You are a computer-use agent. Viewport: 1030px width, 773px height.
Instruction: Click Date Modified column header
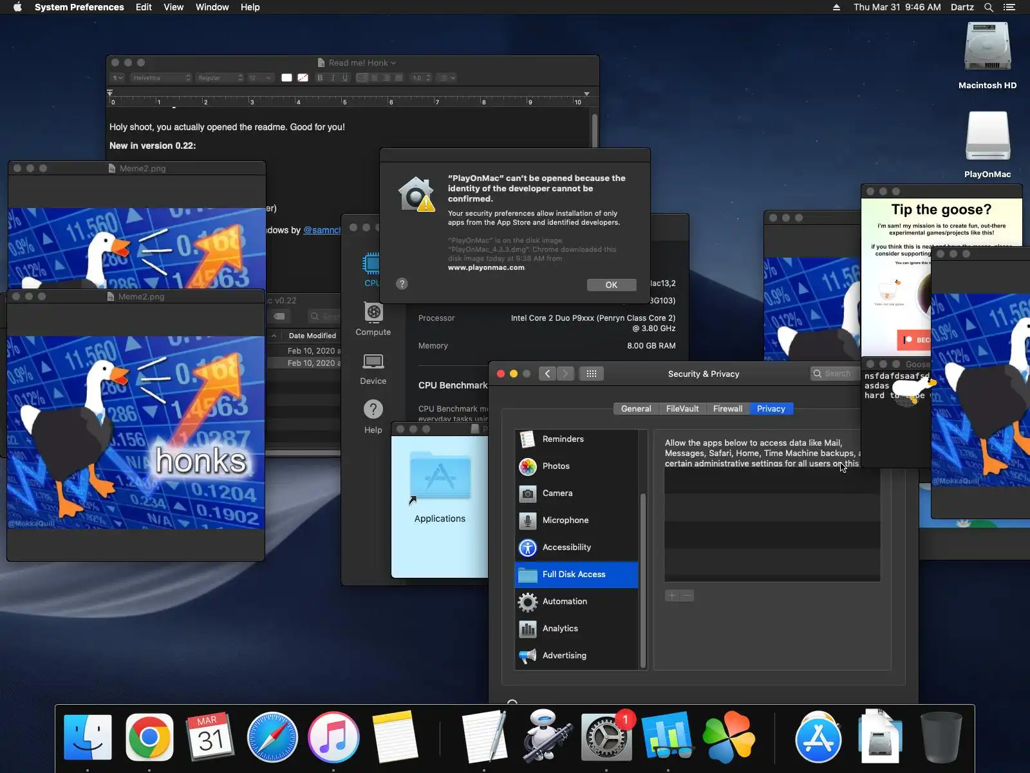pos(312,336)
